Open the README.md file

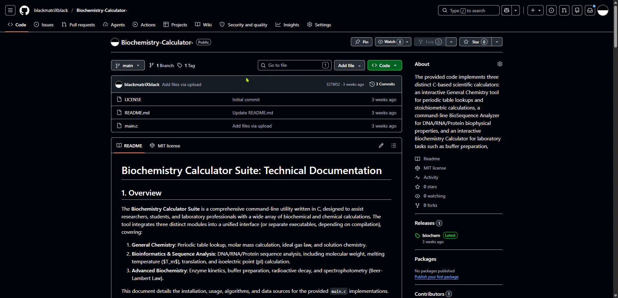(137, 113)
